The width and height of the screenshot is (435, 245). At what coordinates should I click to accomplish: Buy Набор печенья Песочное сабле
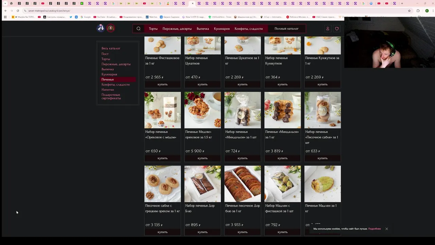click(x=323, y=158)
